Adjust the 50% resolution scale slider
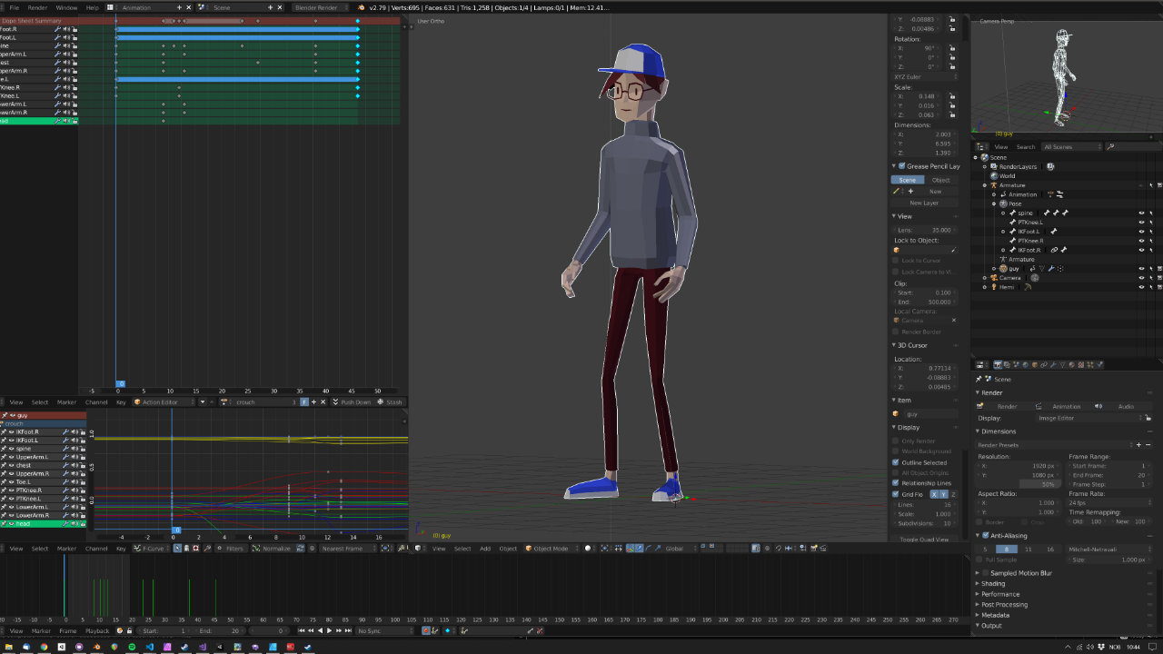This screenshot has width=1163, height=654. 1020,485
